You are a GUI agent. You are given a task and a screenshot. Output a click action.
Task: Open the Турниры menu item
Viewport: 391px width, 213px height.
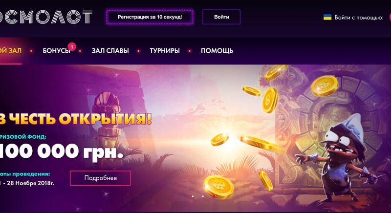click(165, 51)
